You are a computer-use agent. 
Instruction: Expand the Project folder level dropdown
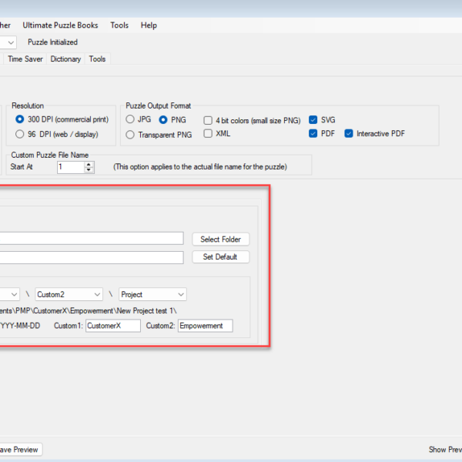coord(180,294)
